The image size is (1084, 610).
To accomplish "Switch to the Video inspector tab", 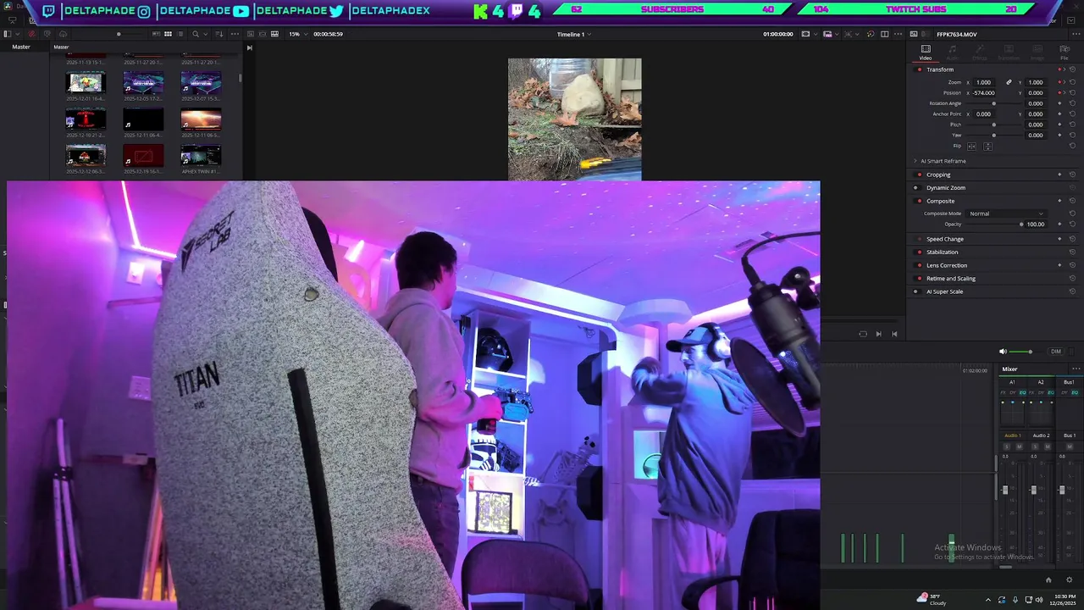I will click(x=926, y=53).
